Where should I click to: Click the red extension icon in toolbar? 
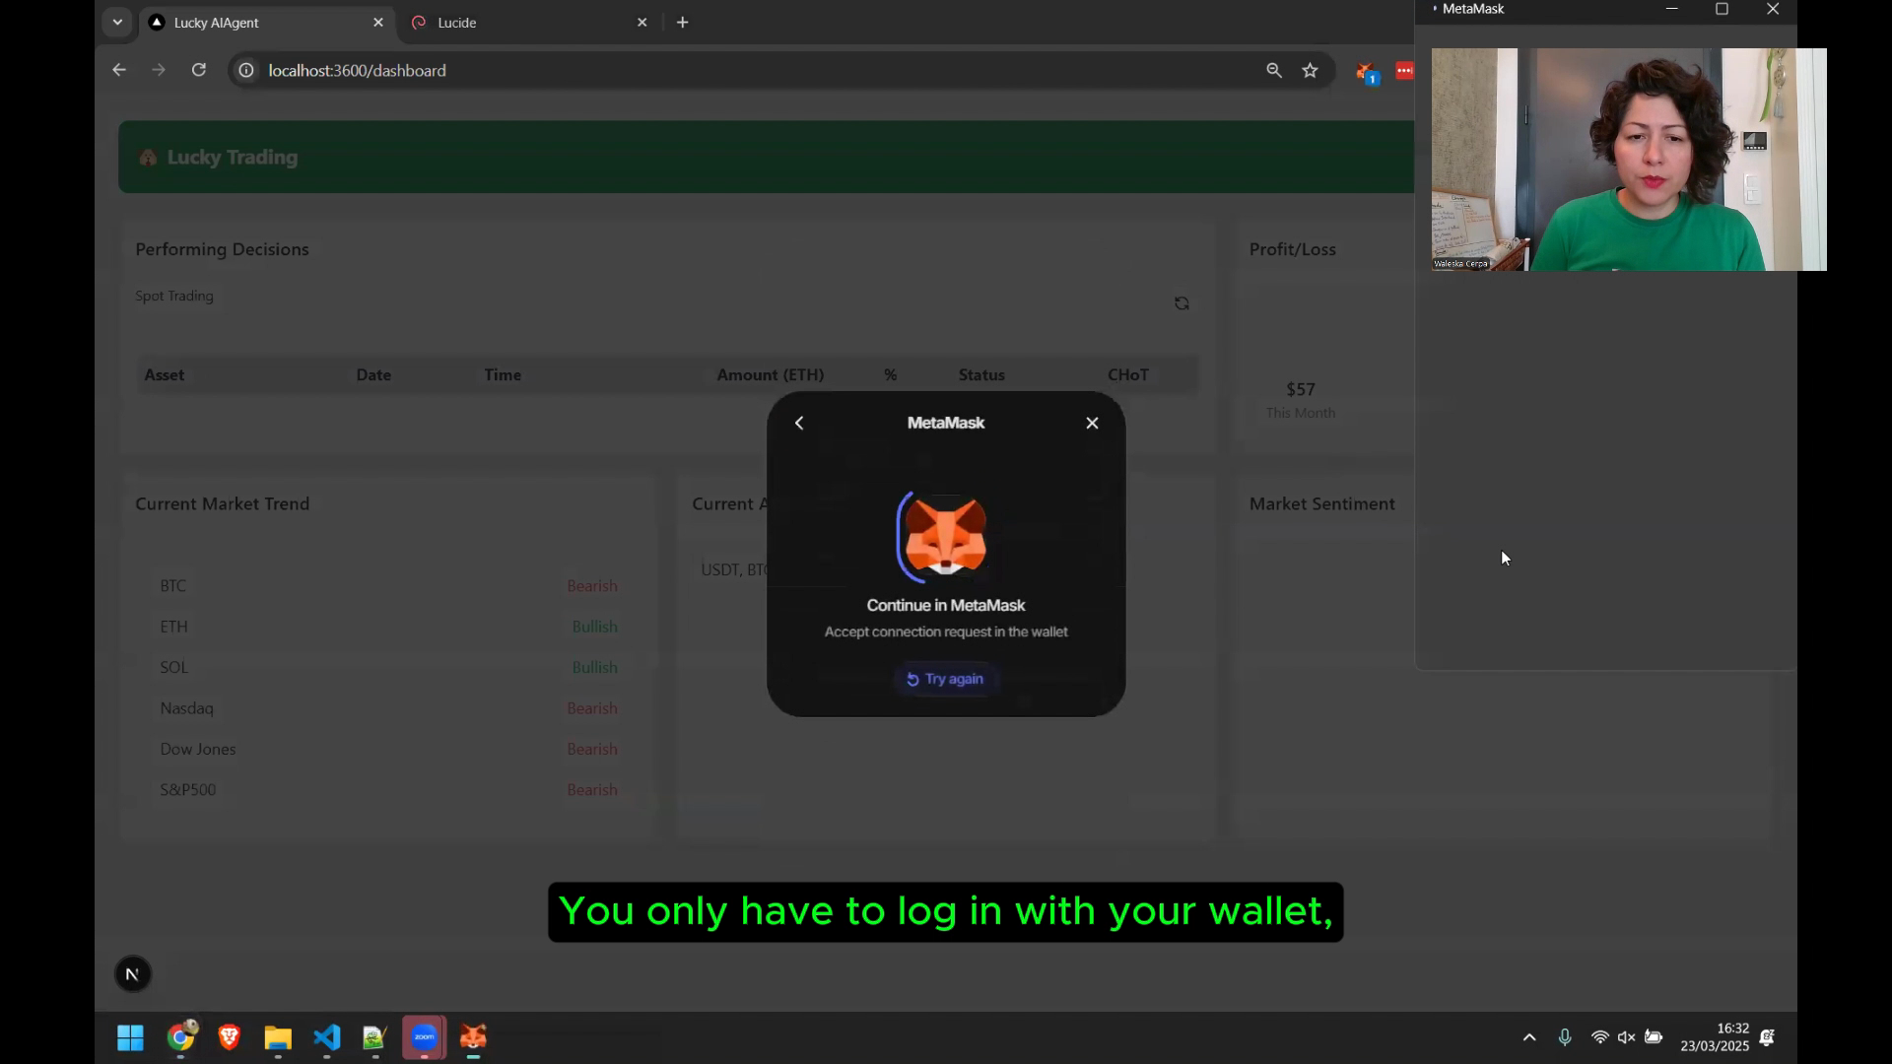tap(1404, 70)
